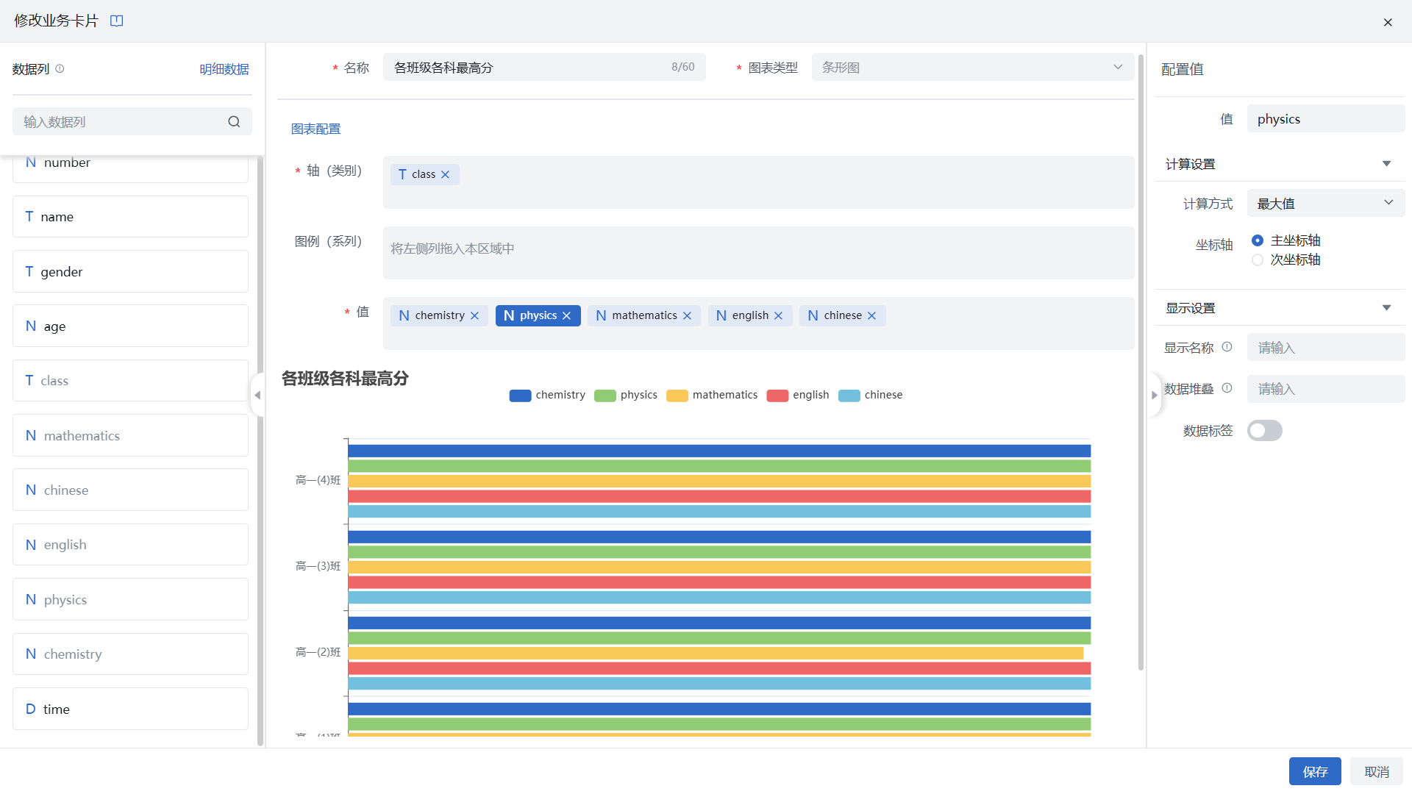Click the chemistry legend color swatch
Screen dimensions: 1412x794
[x=520, y=396]
